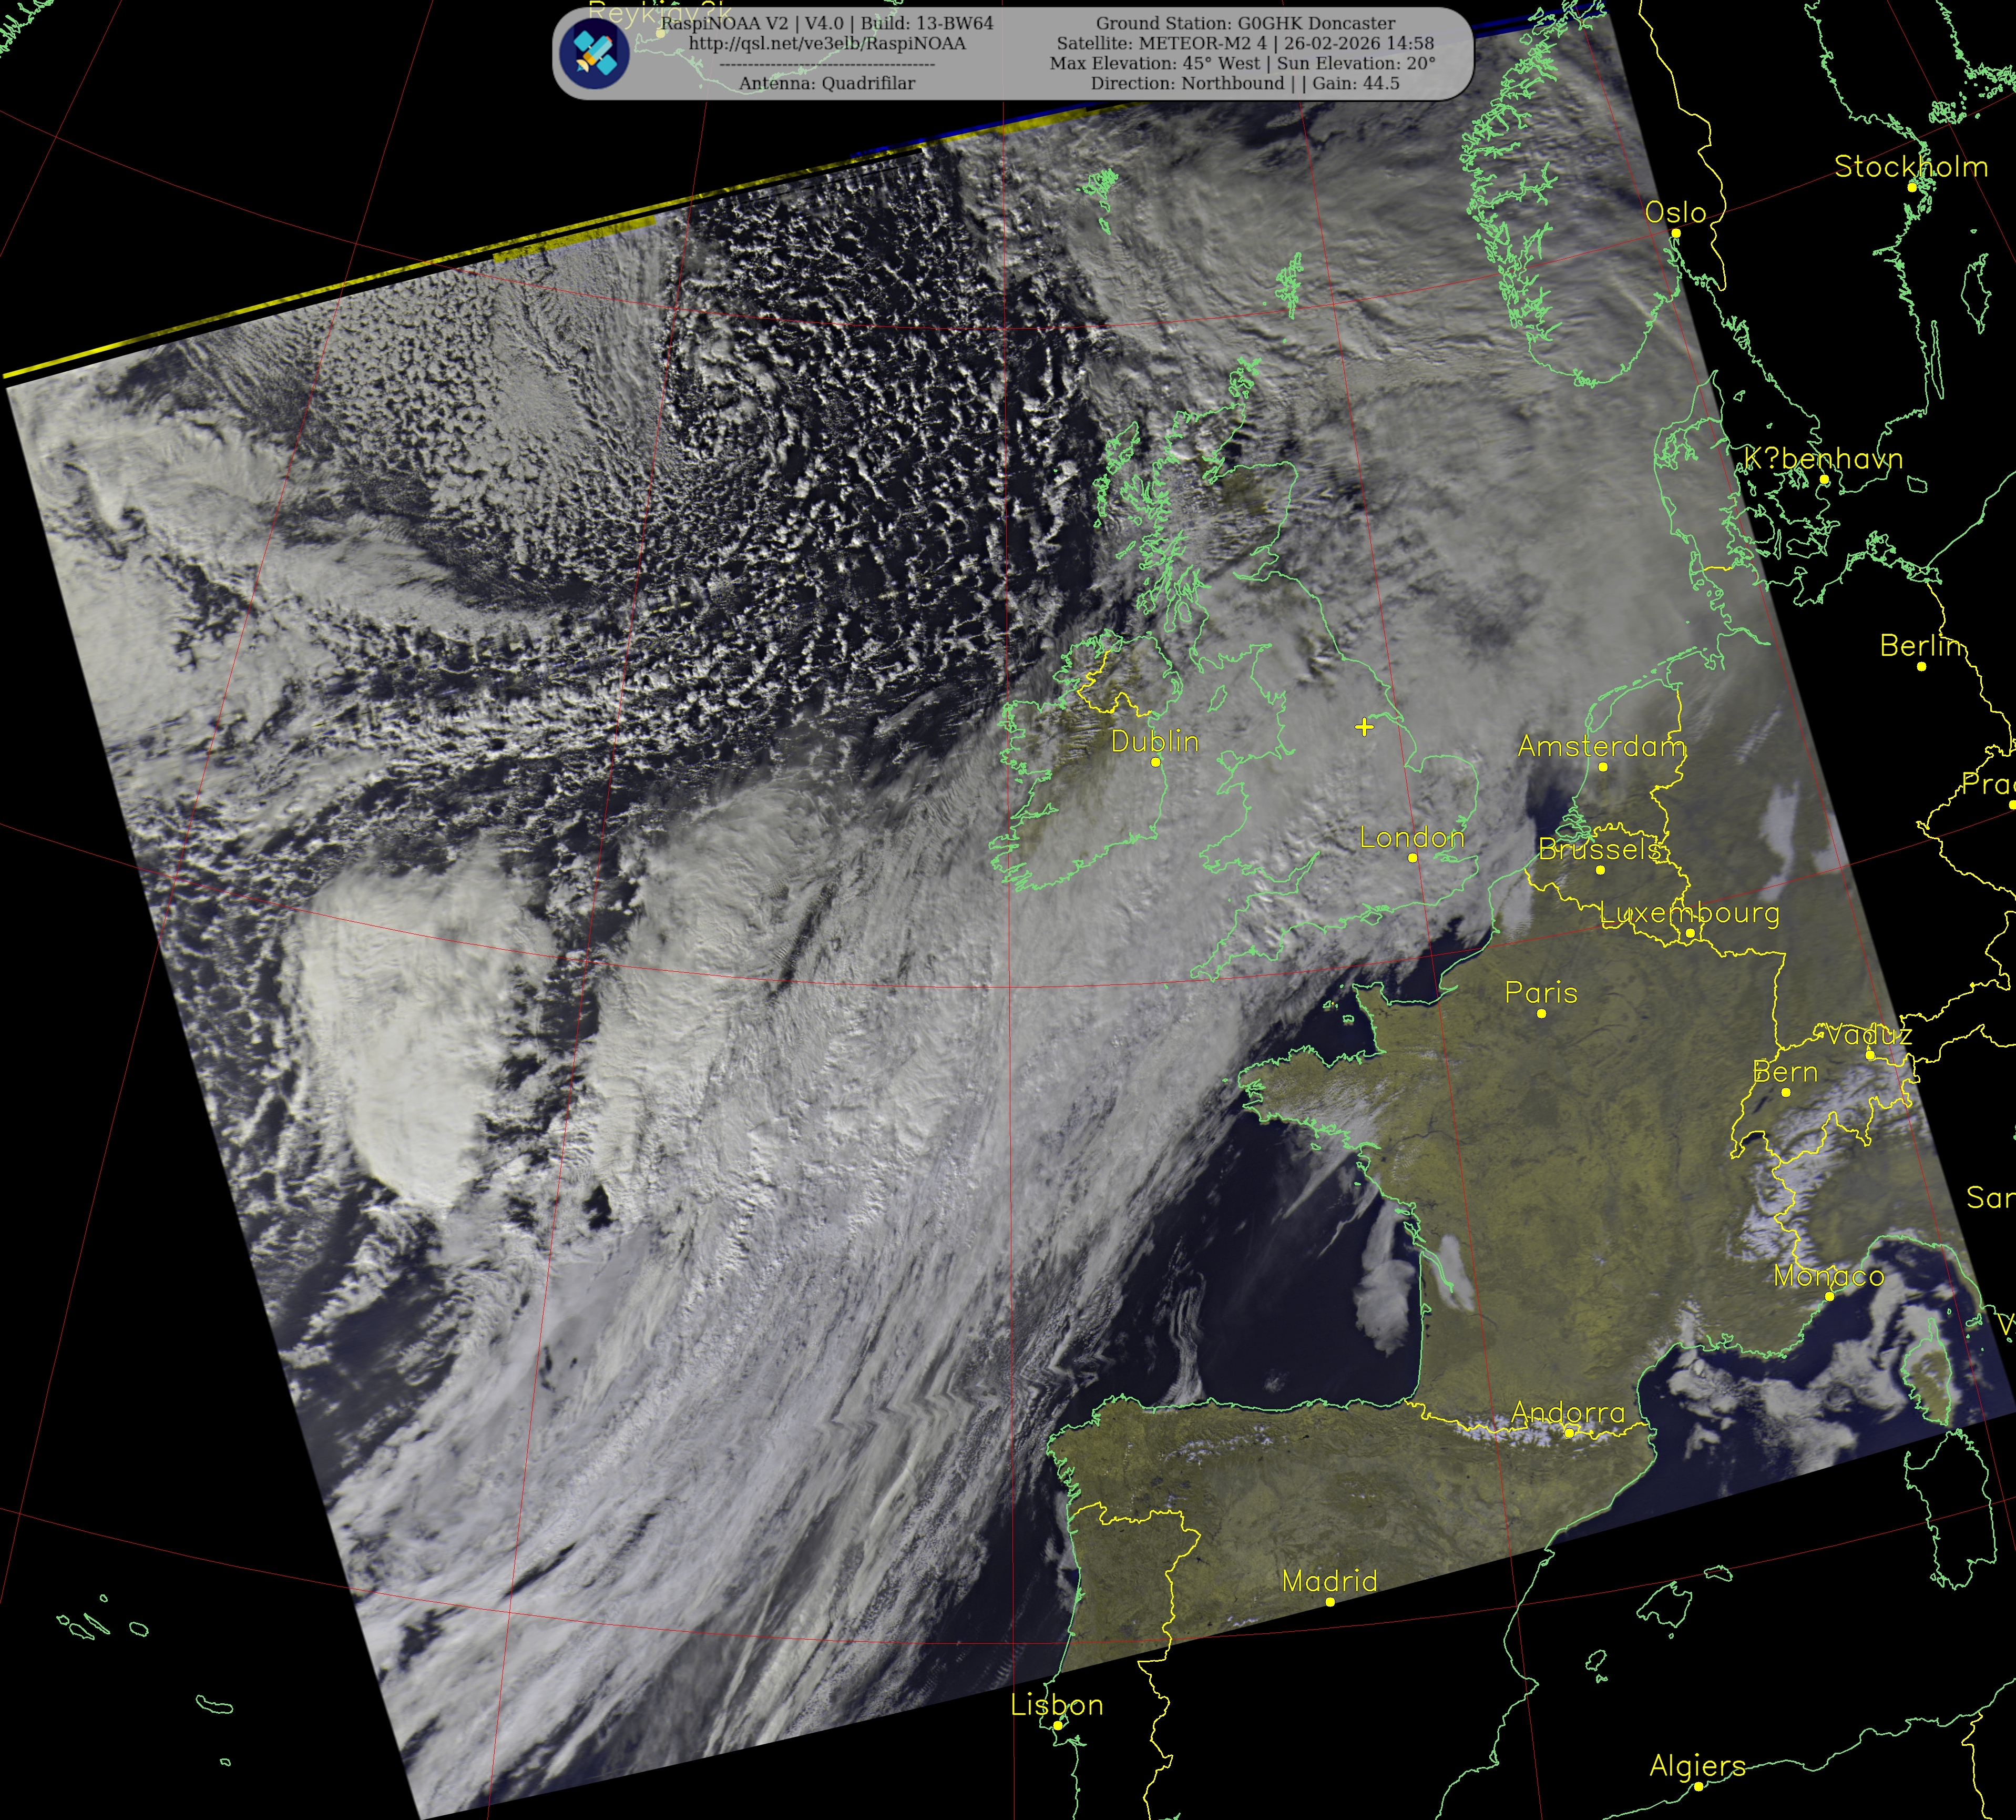The image size is (2016, 1820).
Task: Click the Stockholm city marker dot
Action: click(1911, 187)
